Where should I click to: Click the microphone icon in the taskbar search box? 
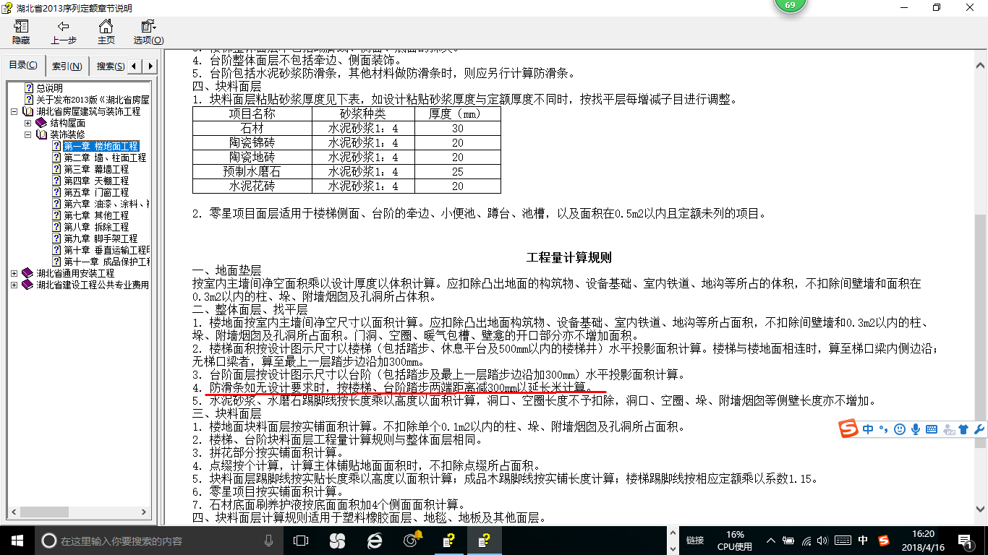pos(268,541)
